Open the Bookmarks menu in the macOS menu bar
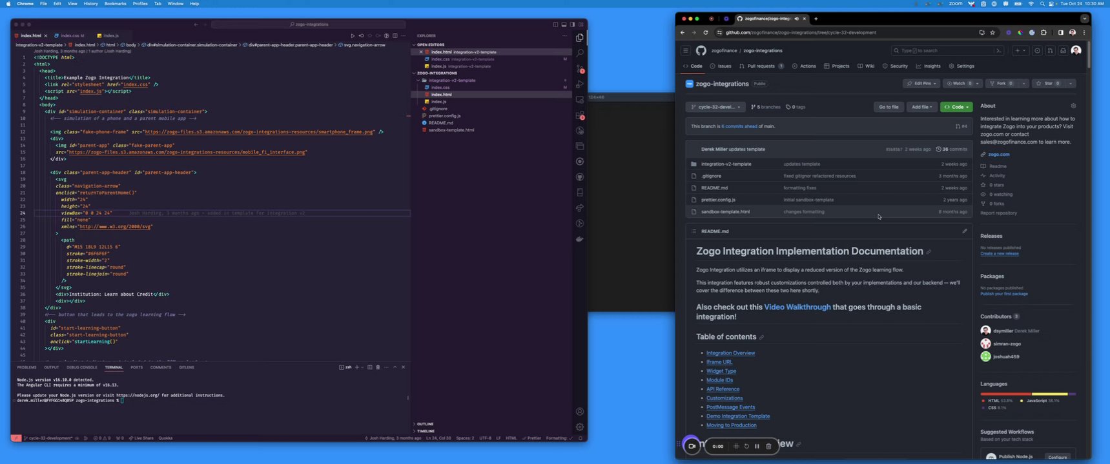 pos(116,4)
